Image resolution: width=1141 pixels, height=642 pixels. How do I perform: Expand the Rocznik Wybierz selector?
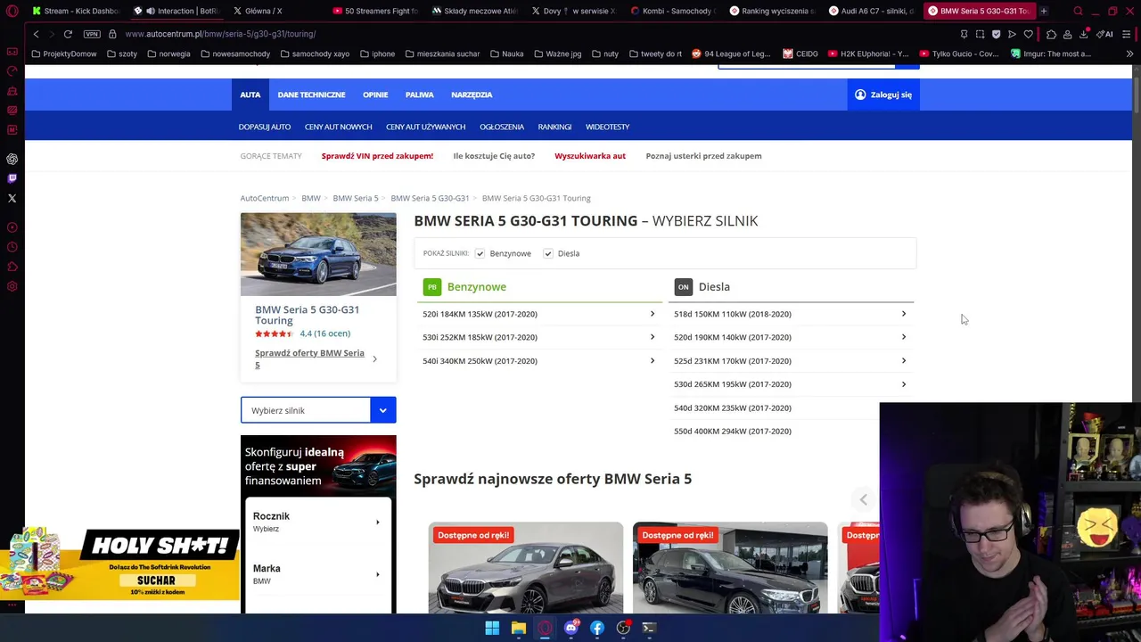click(x=318, y=522)
